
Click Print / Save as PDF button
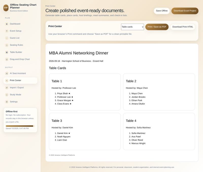(x=157, y=27)
